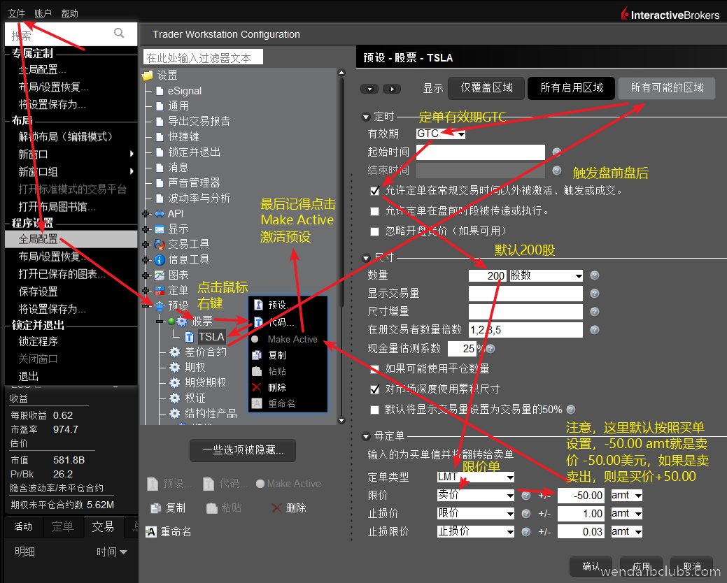The image size is (727, 583).
Task: Enable 允许定单在盘前时段被传递或执行
Action: pyautogui.click(x=376, y=211)
